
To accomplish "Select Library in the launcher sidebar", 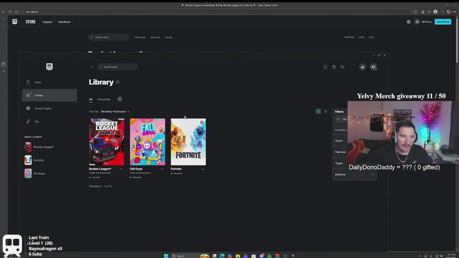I will coord(49,95).
